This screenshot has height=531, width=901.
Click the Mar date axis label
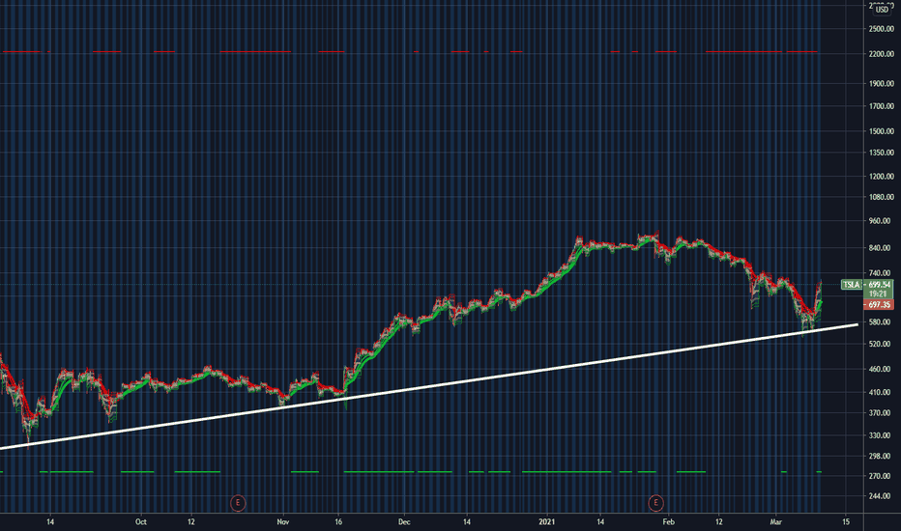[x=775, y=521]
